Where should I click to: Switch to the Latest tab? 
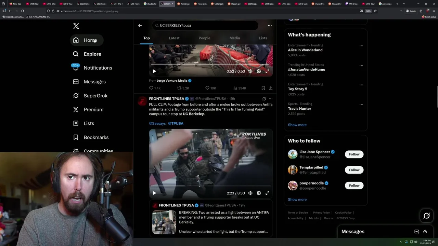tap(174, 38)
